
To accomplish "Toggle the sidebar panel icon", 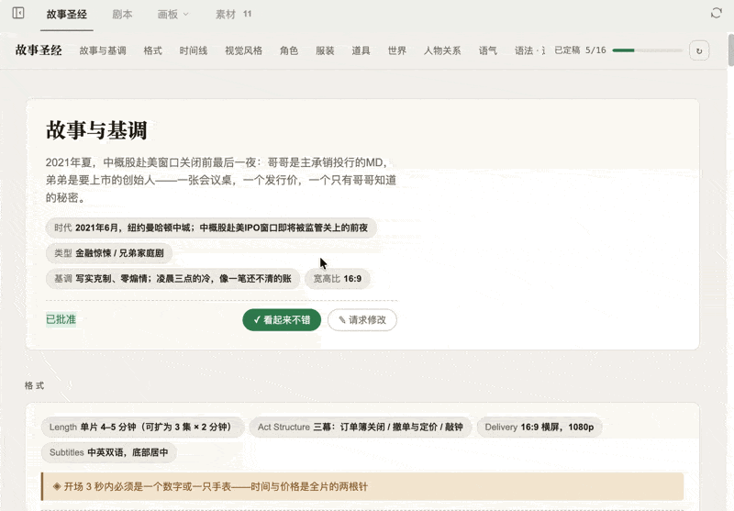I will 18,13.
